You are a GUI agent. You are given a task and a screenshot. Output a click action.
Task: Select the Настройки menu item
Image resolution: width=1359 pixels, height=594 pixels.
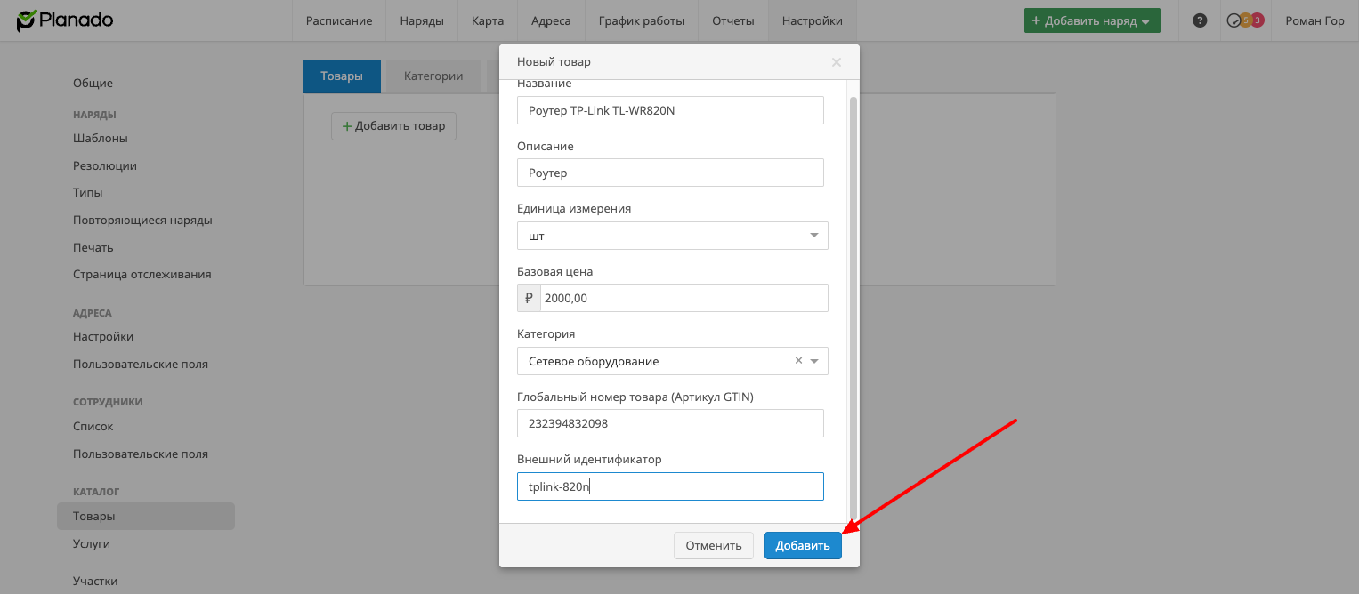(813, 20)
